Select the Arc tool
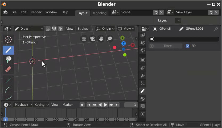 point(8,90)
